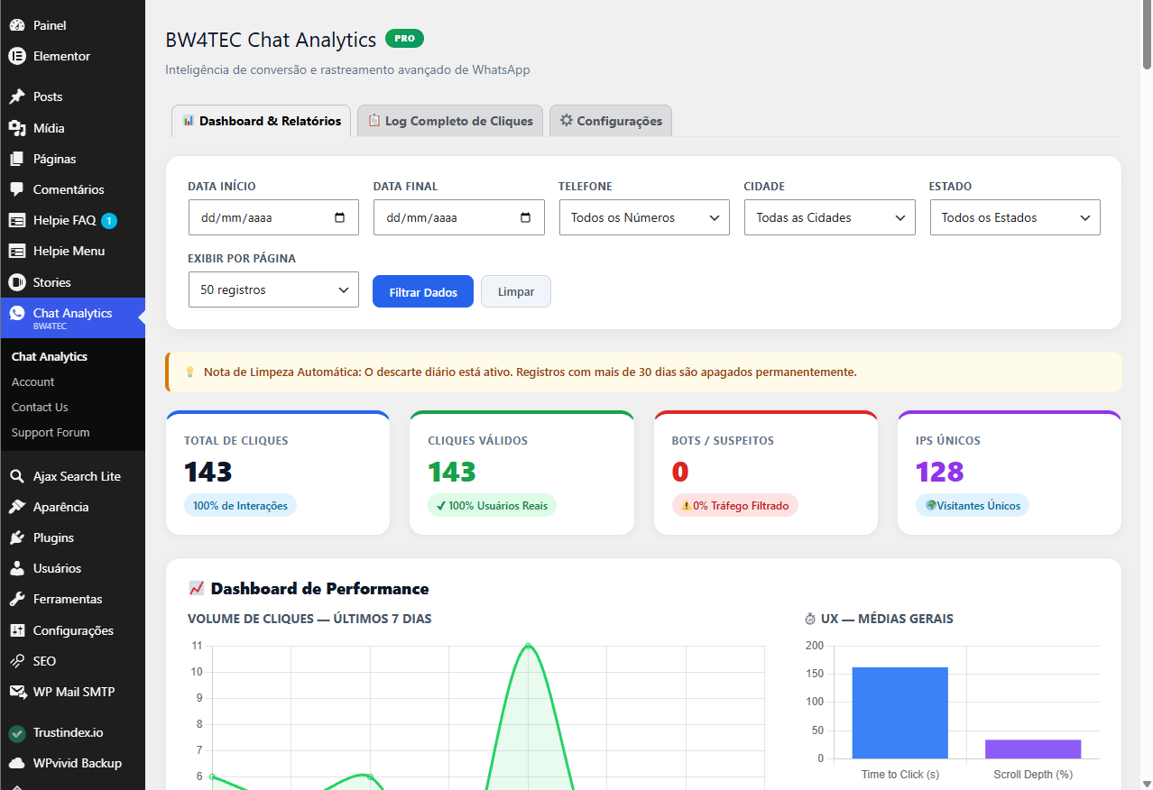Screen dimensions: 1153x790
Task: Click the '100% de Interações' pill
Action: coord(240,505)
